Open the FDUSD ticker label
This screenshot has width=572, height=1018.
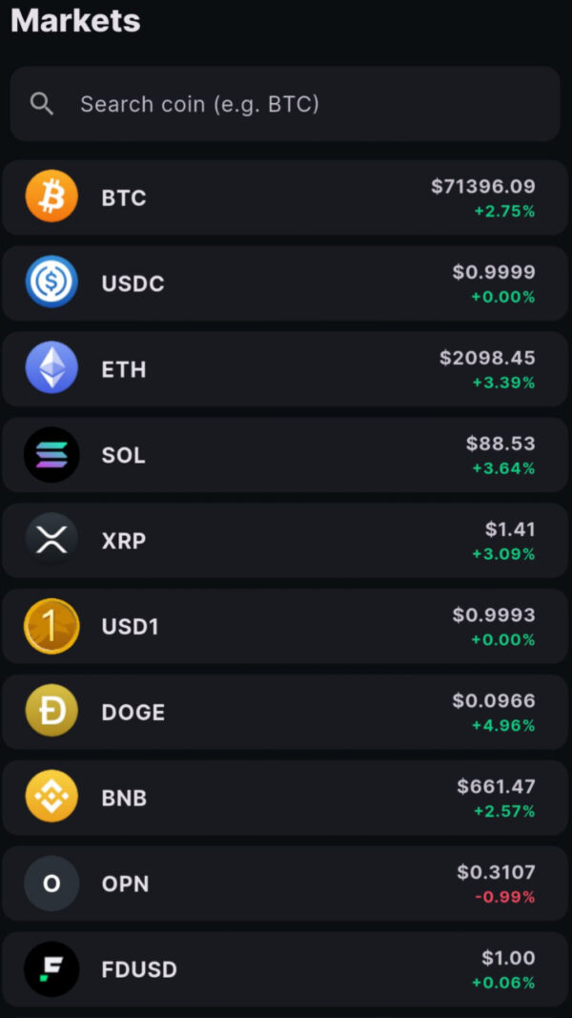(x=139, y=970)
